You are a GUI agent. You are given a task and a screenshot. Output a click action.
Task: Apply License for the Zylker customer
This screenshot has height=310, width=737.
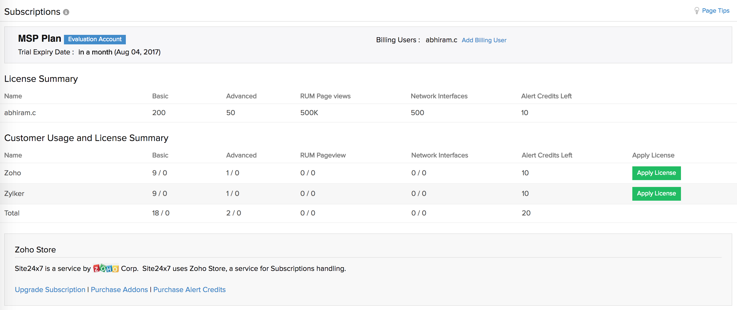pos(656,194)
